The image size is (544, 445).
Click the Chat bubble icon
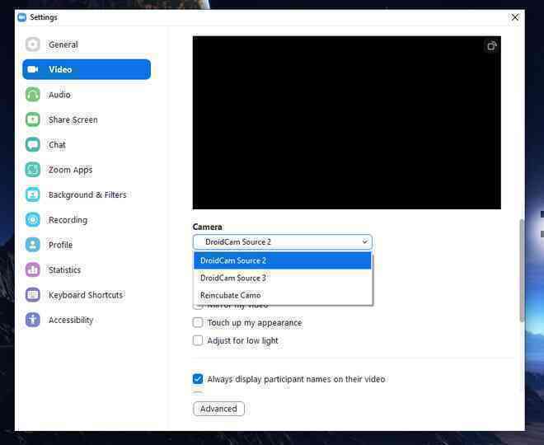33,145
